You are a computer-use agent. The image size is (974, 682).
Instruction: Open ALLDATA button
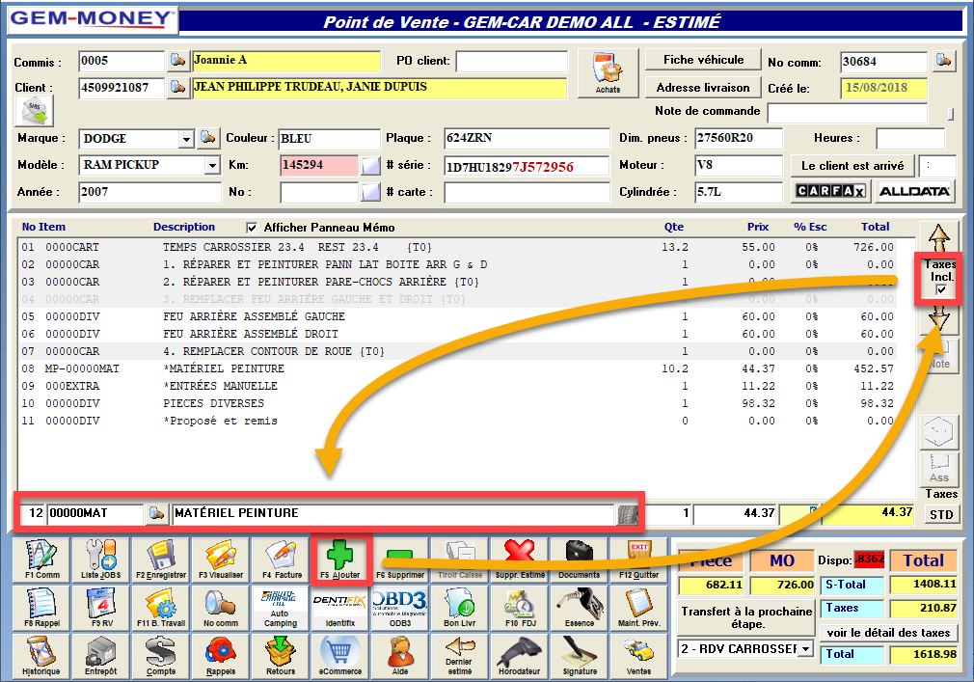coord(914,191)
